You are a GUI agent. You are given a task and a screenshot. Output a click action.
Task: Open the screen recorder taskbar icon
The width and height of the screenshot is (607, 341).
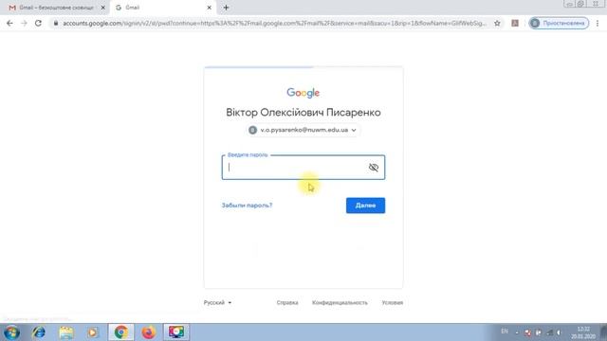176,332
